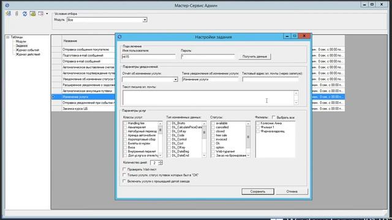
Task: Check the free sale status
Action: tap(213, 135)
